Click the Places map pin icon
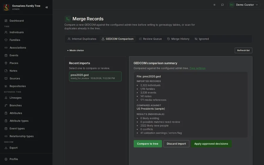 6,63
